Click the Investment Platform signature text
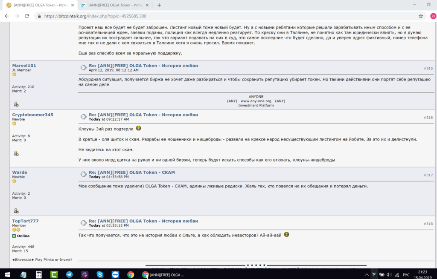This screenshot has width=437, height=279. 256,106
